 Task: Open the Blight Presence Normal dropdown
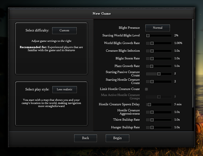(157, 28)
